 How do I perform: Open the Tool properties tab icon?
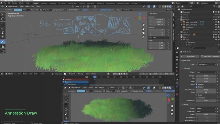pos(177,52)
